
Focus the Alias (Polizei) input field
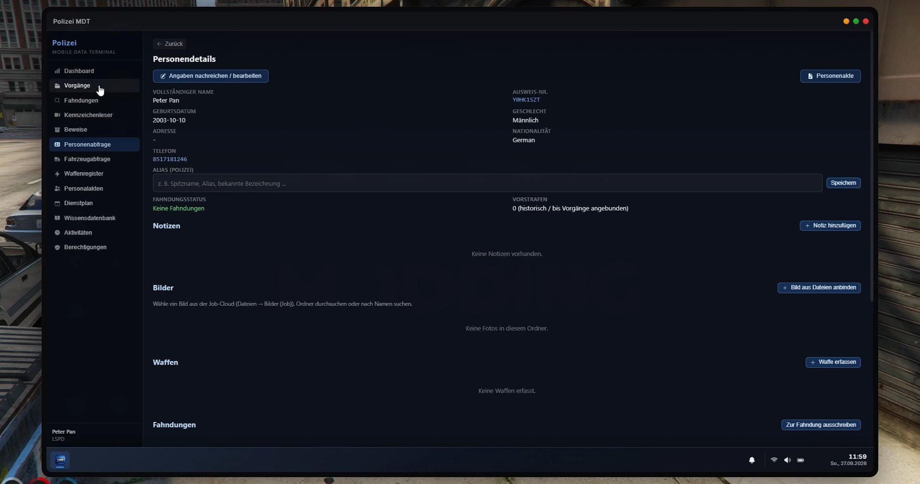[x=488, y=183]
